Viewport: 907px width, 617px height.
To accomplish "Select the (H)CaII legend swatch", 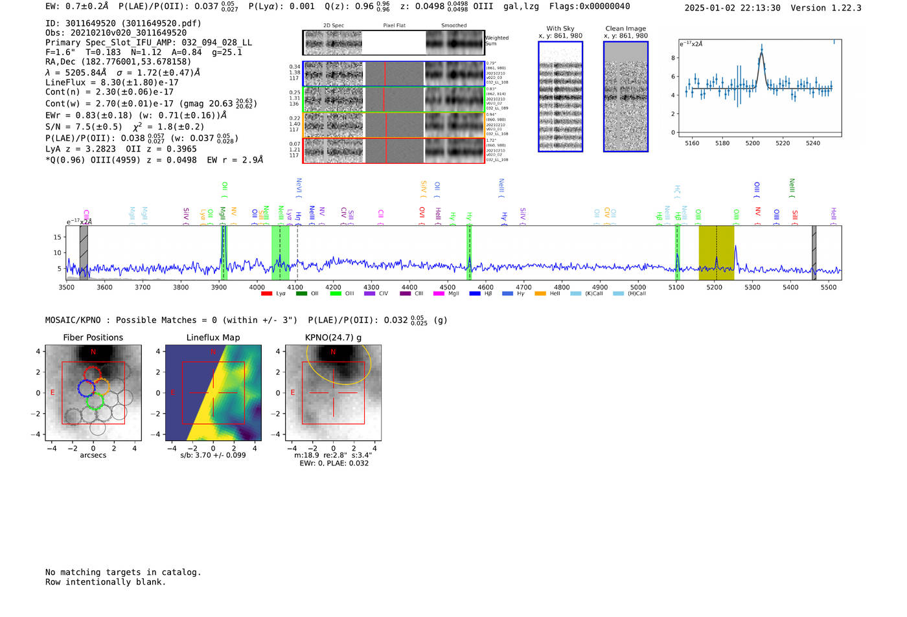I will click(x=619, y=294).
